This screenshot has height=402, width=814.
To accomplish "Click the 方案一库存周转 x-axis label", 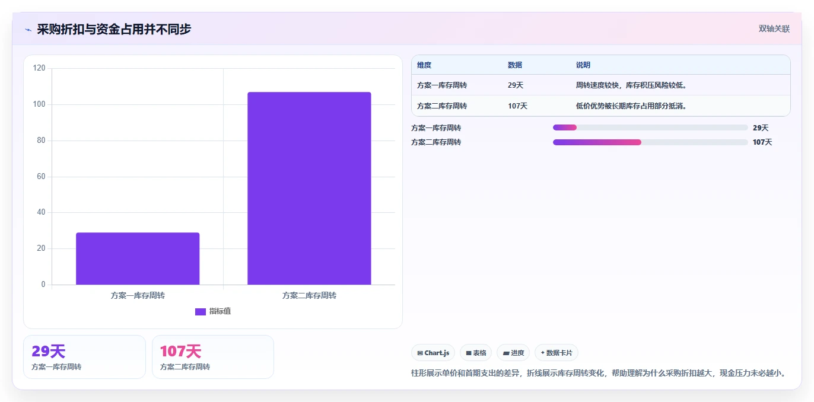I will pos(138,295).
